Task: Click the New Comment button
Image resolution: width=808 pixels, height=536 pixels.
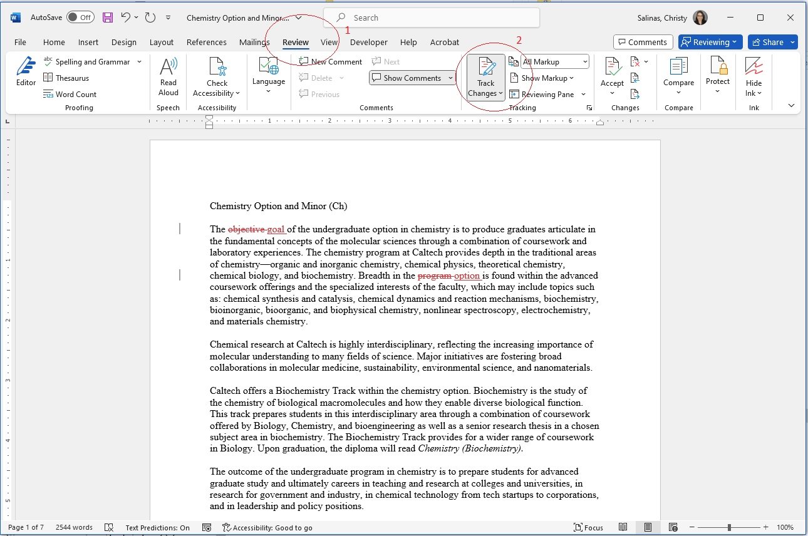Action: [x=331, y=62]
